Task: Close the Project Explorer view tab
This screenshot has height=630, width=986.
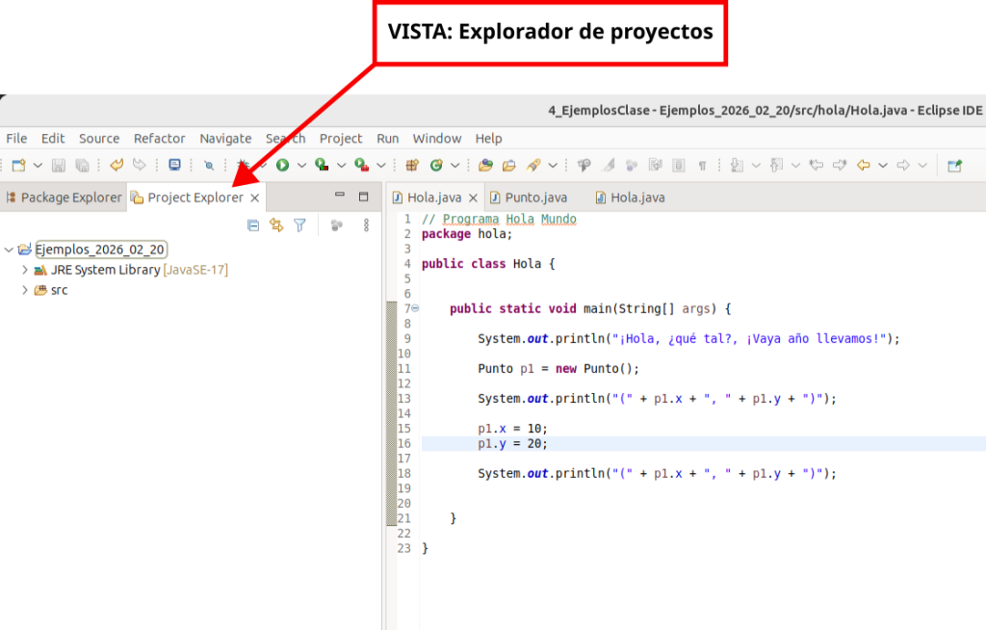Action: [255, 197]
